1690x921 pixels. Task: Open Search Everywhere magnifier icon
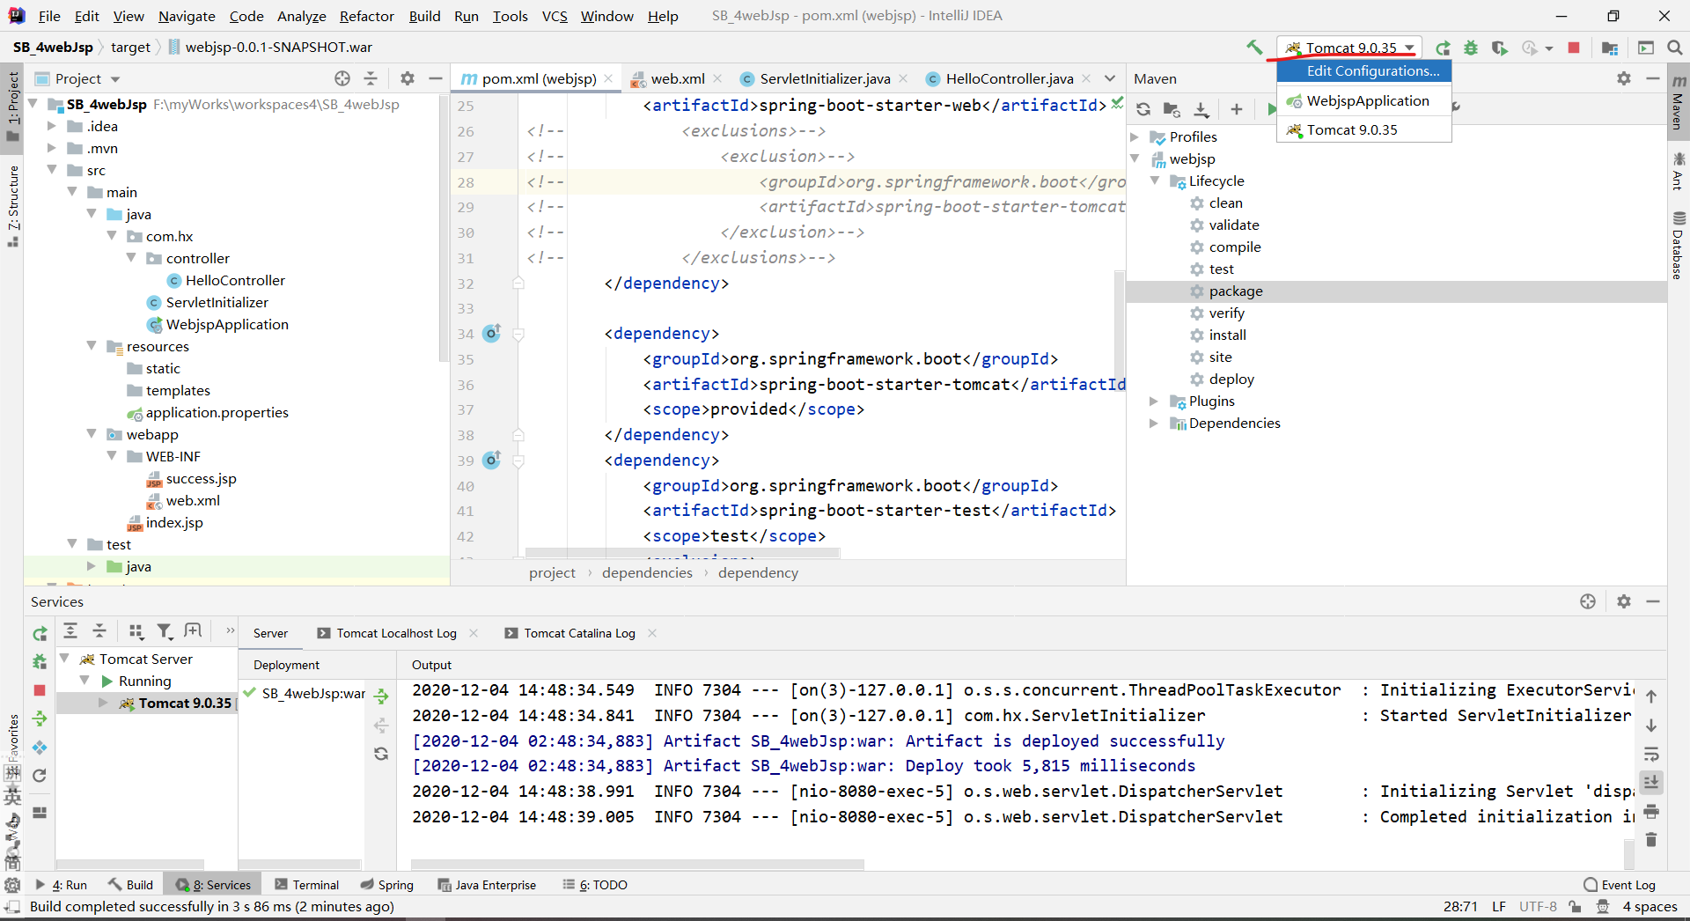pyautogui.click(x=1675, y=48)
